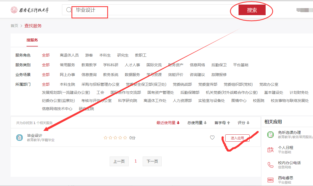
Task: Filter service category by 教育教学
Action: [89, 65]
